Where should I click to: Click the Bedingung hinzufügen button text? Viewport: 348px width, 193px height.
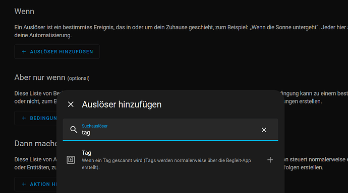click(43, 118)
